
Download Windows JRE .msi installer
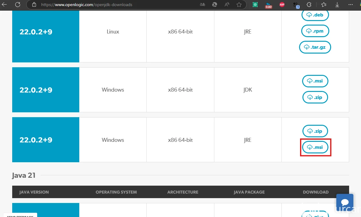click(315, 147)
